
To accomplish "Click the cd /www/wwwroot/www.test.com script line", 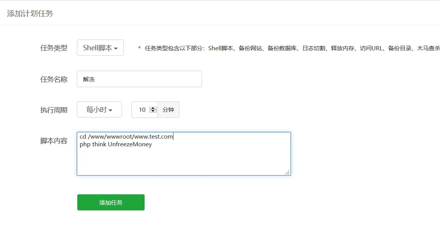I will click(x=126, y=136).
